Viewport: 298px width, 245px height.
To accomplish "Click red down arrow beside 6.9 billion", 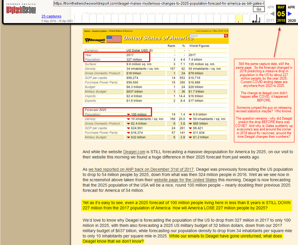I will coord(190,114).
